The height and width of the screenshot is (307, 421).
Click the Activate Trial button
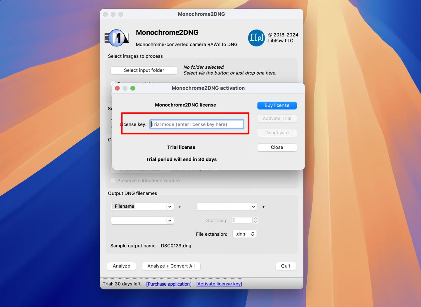click(277, 119)
